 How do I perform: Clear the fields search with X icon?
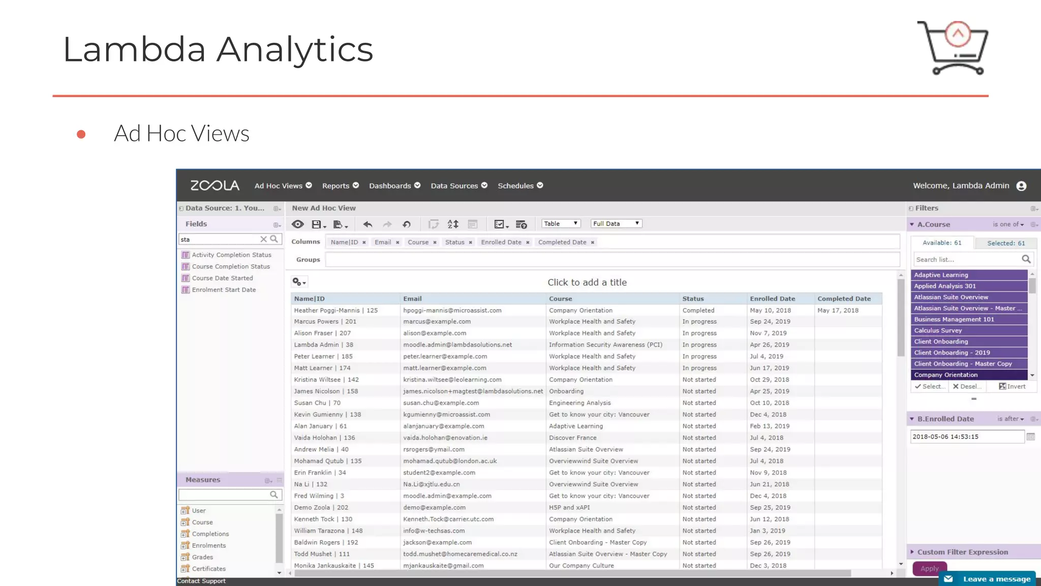point(263,239)
